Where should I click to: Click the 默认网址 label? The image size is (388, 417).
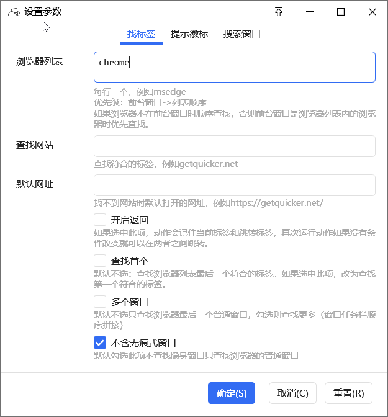35,184
